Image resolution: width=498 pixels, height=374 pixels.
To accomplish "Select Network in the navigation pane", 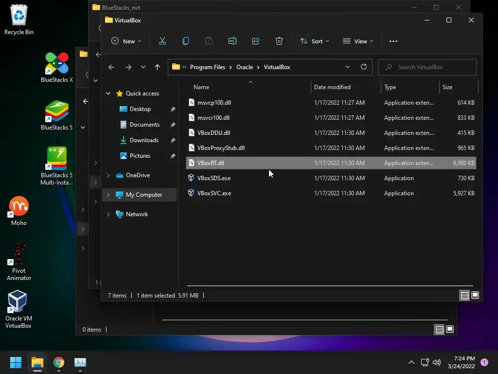I will click(137, 214).
